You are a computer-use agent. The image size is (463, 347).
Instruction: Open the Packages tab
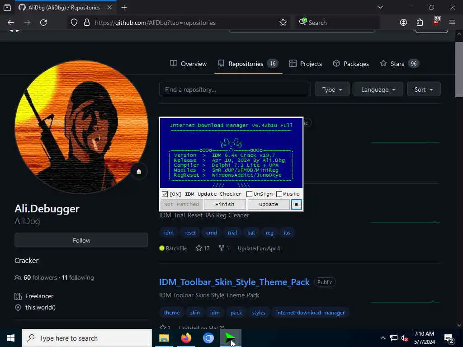click(351, 64)
